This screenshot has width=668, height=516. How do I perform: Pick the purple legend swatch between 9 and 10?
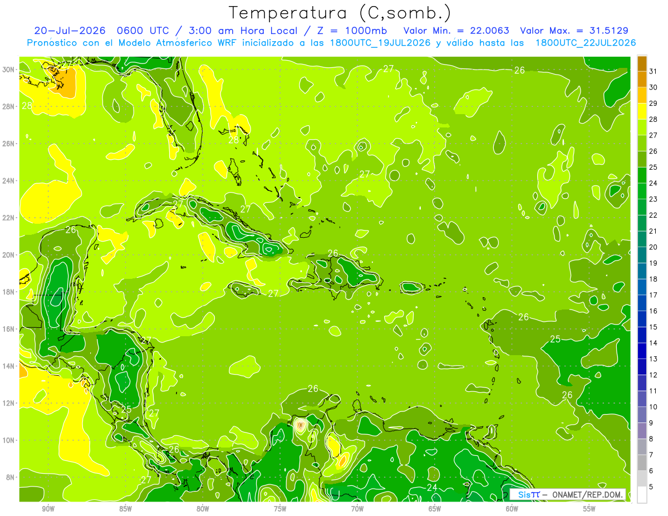pos(642,415)
